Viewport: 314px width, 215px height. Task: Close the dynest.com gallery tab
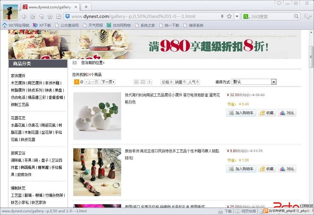tap(76, 7)
